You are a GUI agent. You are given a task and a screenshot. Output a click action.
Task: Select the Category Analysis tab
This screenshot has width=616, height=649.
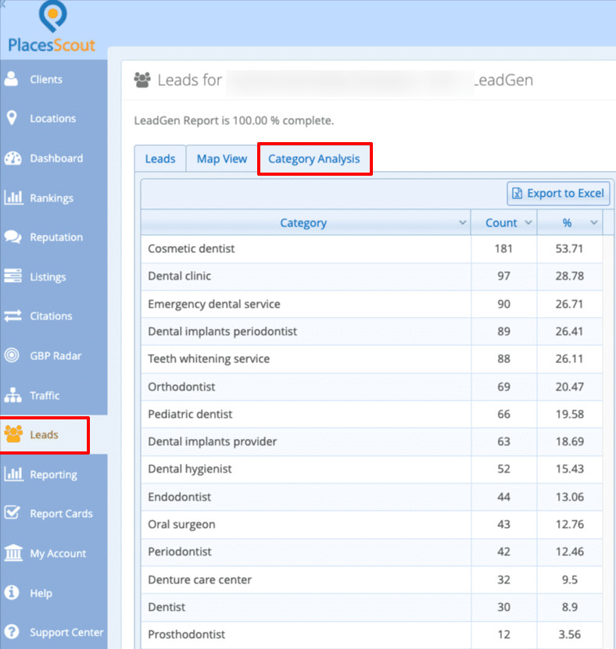[314, 159]
